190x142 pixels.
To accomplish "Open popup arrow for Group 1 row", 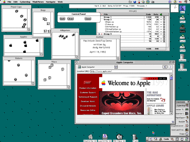I will (164, 17).
